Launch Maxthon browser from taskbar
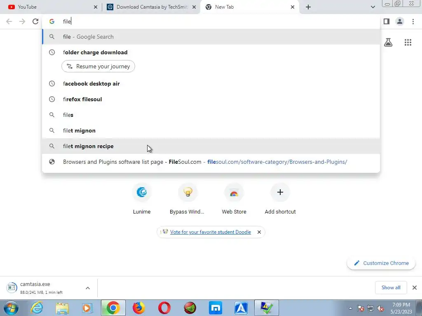Screen dimensions: 422x316 [215, 308]
